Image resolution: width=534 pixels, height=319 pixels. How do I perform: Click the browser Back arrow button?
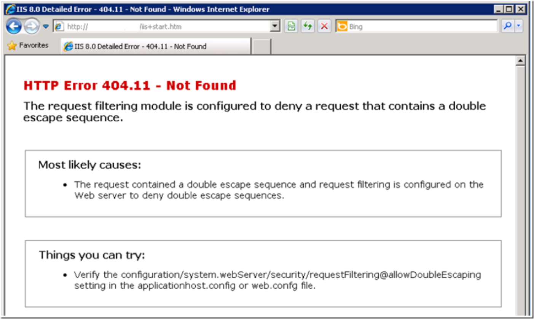click(x=14, y=26)
